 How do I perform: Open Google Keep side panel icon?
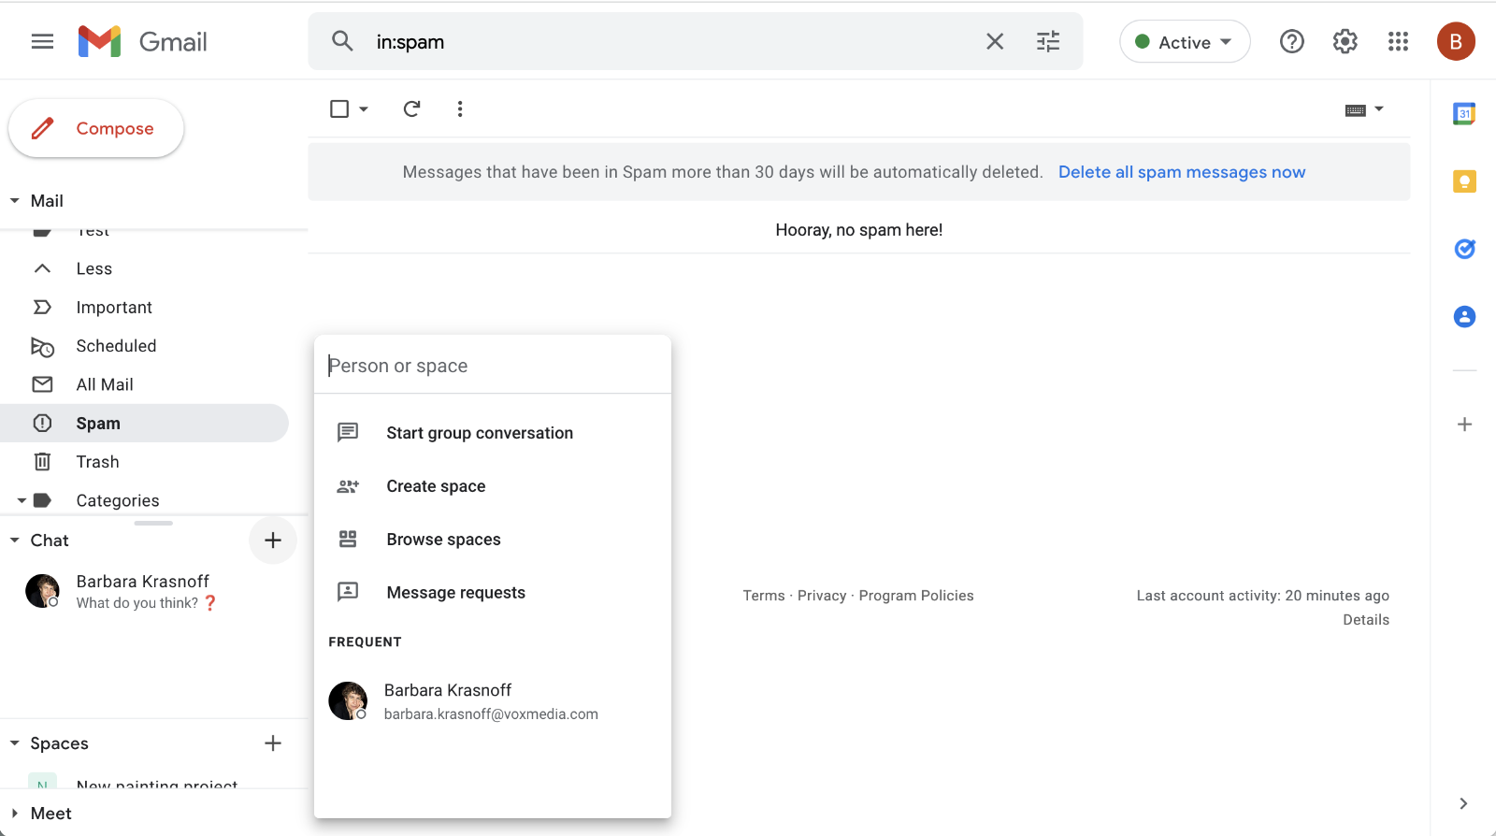click(1464, 181)
